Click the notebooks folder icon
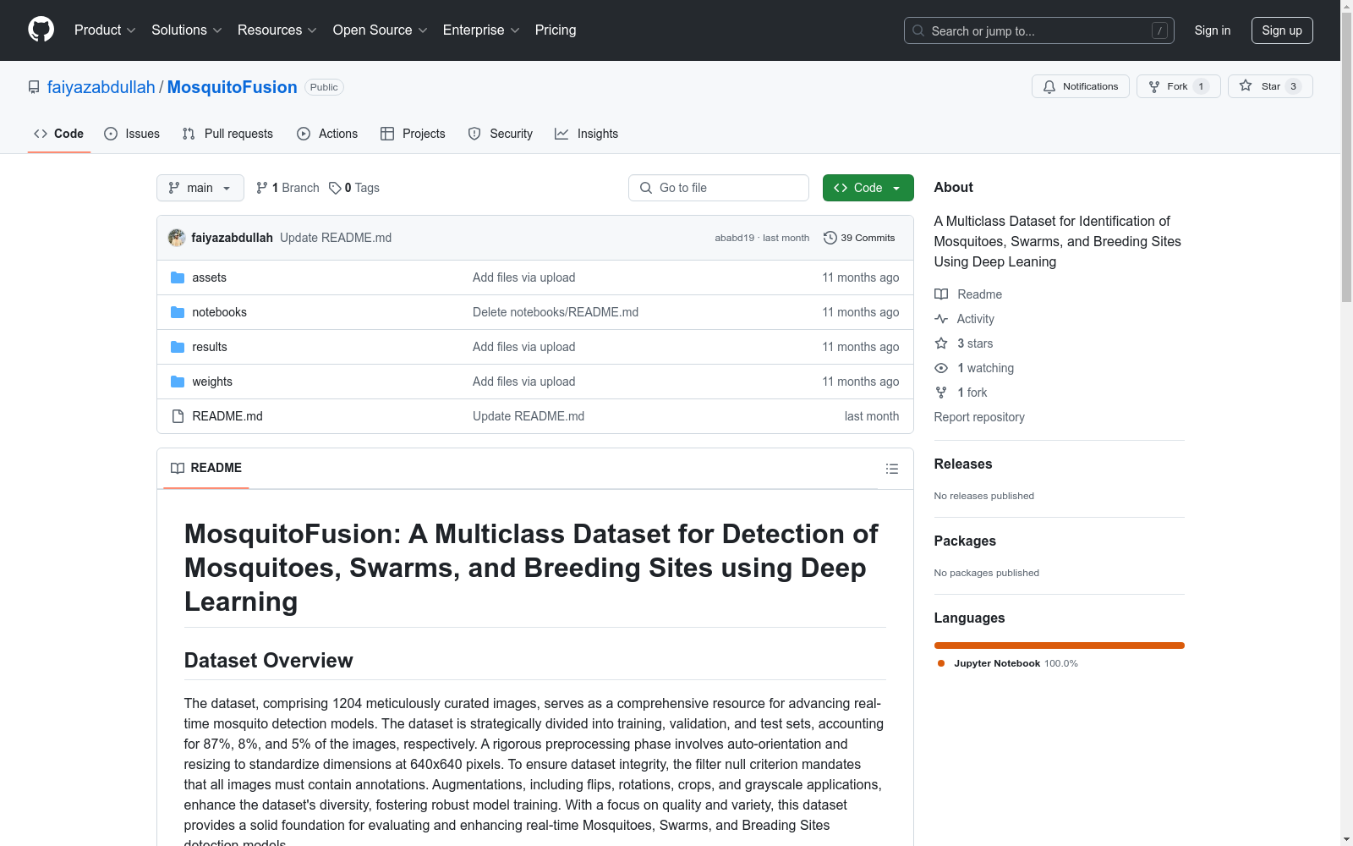The height and width of the screenshot is (846, 1353). (x=178, y=312)
